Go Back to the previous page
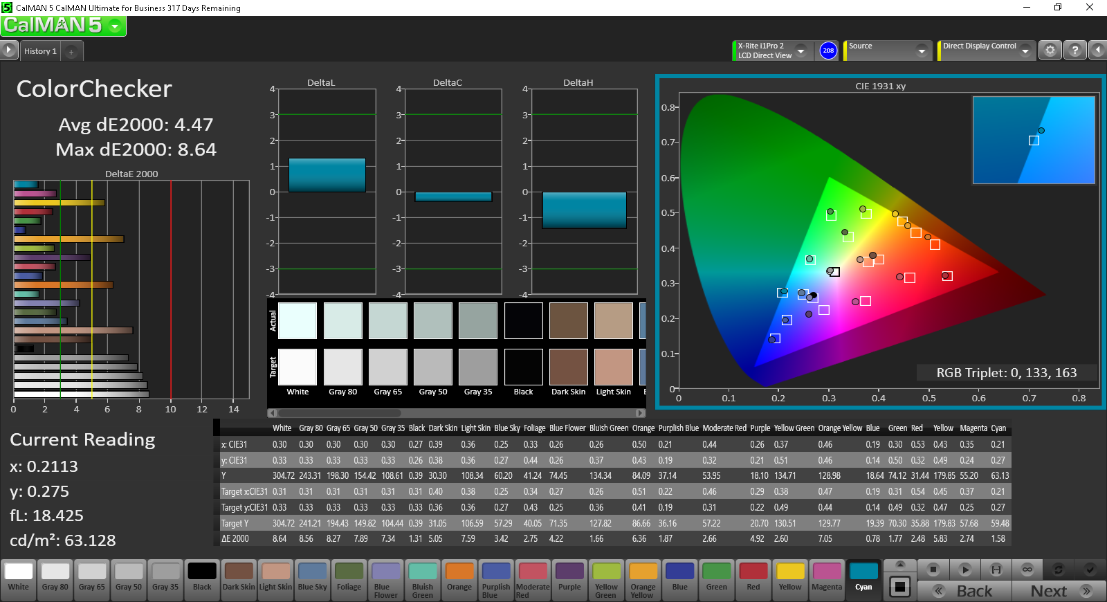1107x602 pixels. tap(964, 591)
